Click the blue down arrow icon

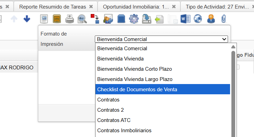pyautogui.click(x=27, y=19)
